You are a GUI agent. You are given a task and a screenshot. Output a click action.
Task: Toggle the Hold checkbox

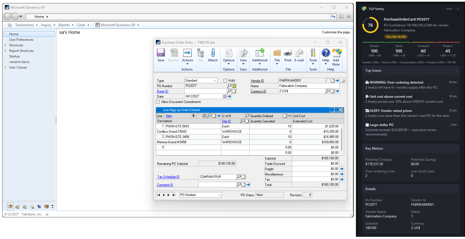pos(225,80)
